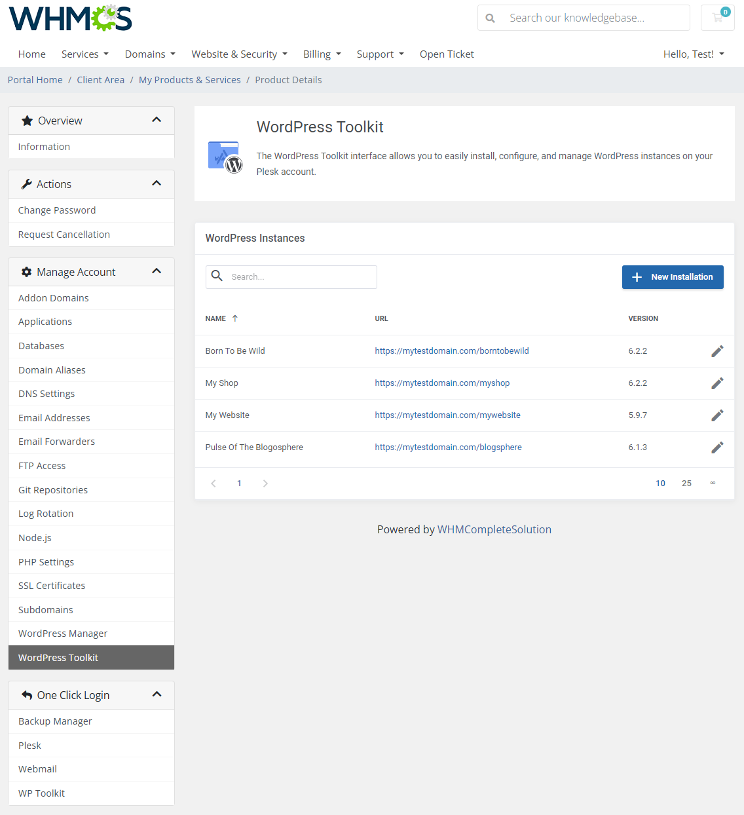Open the shopping cart icon

click(x=717, y=18)
